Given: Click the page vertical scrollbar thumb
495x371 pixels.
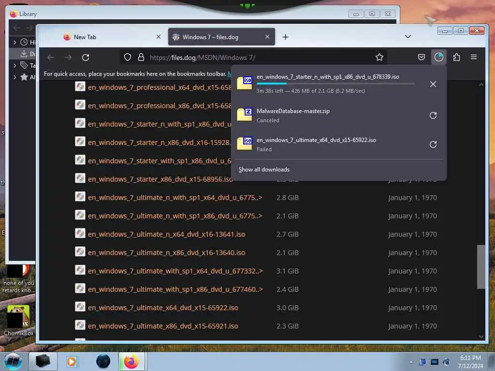Looking at the screenshot, I should coord(481,267).
